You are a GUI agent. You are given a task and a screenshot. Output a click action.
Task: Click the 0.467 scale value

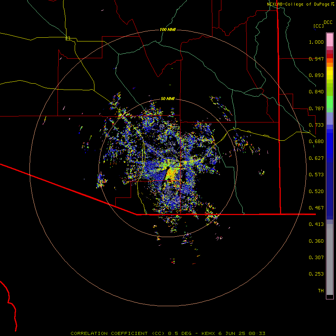(316, 208)
